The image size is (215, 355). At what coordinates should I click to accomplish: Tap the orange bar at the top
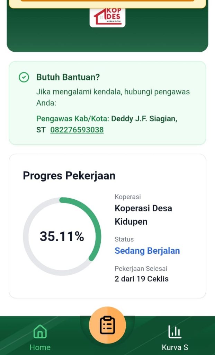coord(107,1)
